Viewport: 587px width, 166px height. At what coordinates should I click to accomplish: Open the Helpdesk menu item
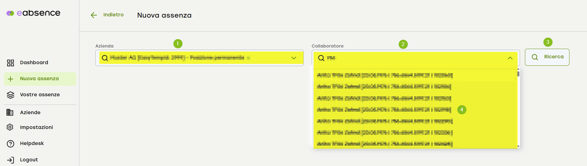click(x=32, y=143)
